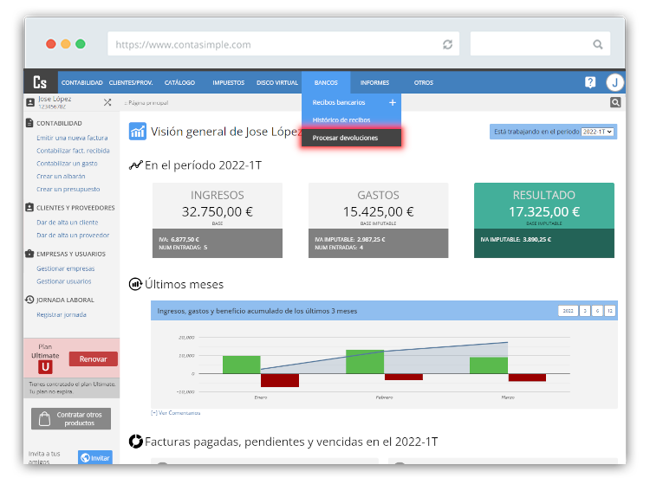
Task: Select the 3 months chart range button
Action: 585,311
